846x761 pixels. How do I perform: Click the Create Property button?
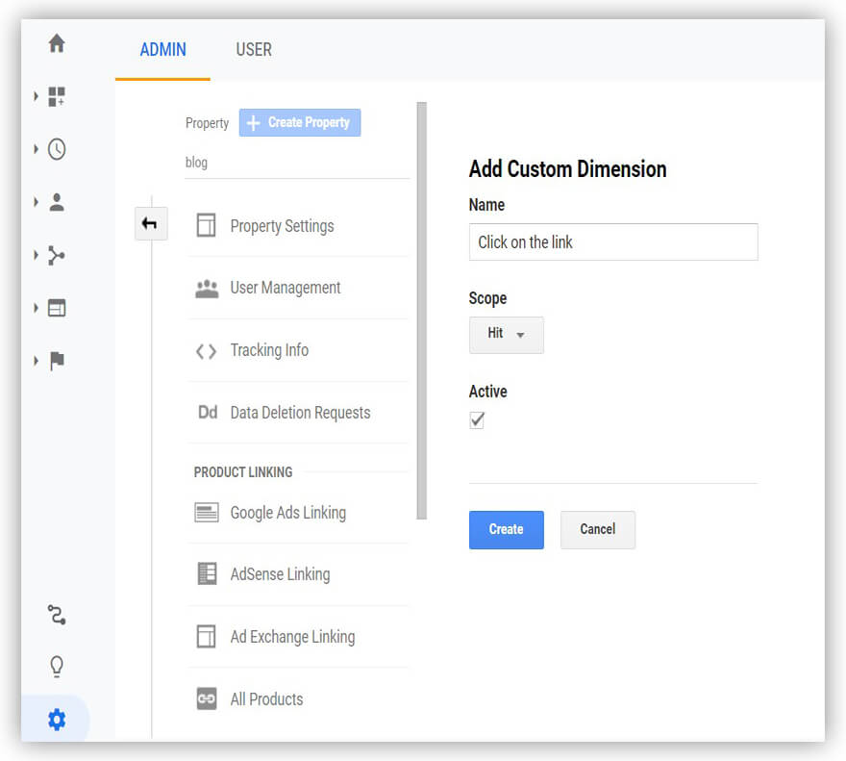pyautogui.click(x=299, y=122)
